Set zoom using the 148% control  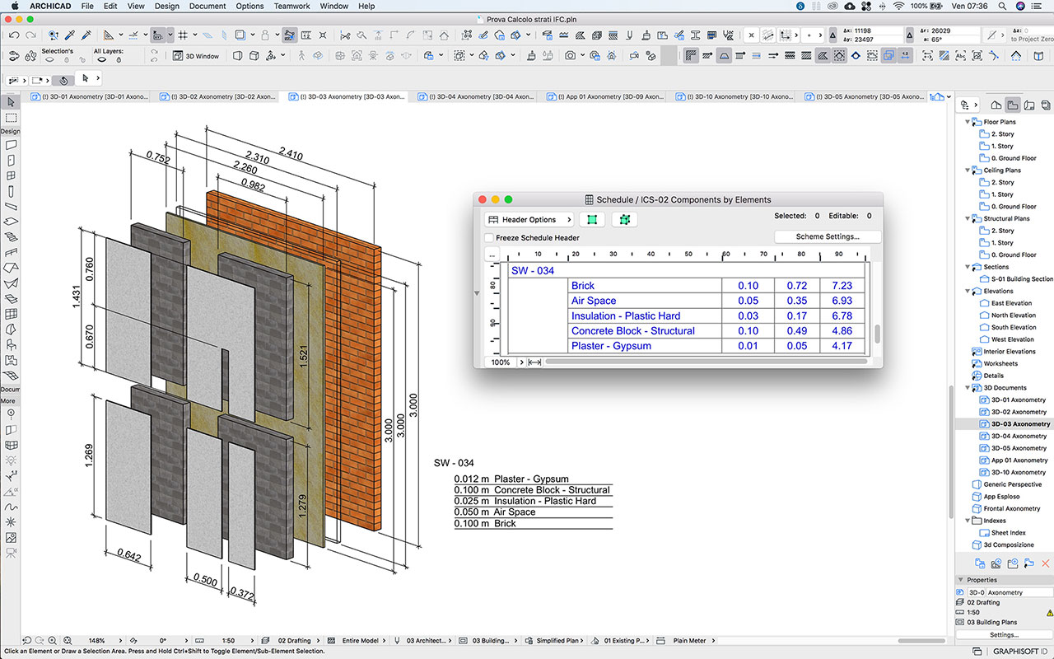tap(96, 640)
